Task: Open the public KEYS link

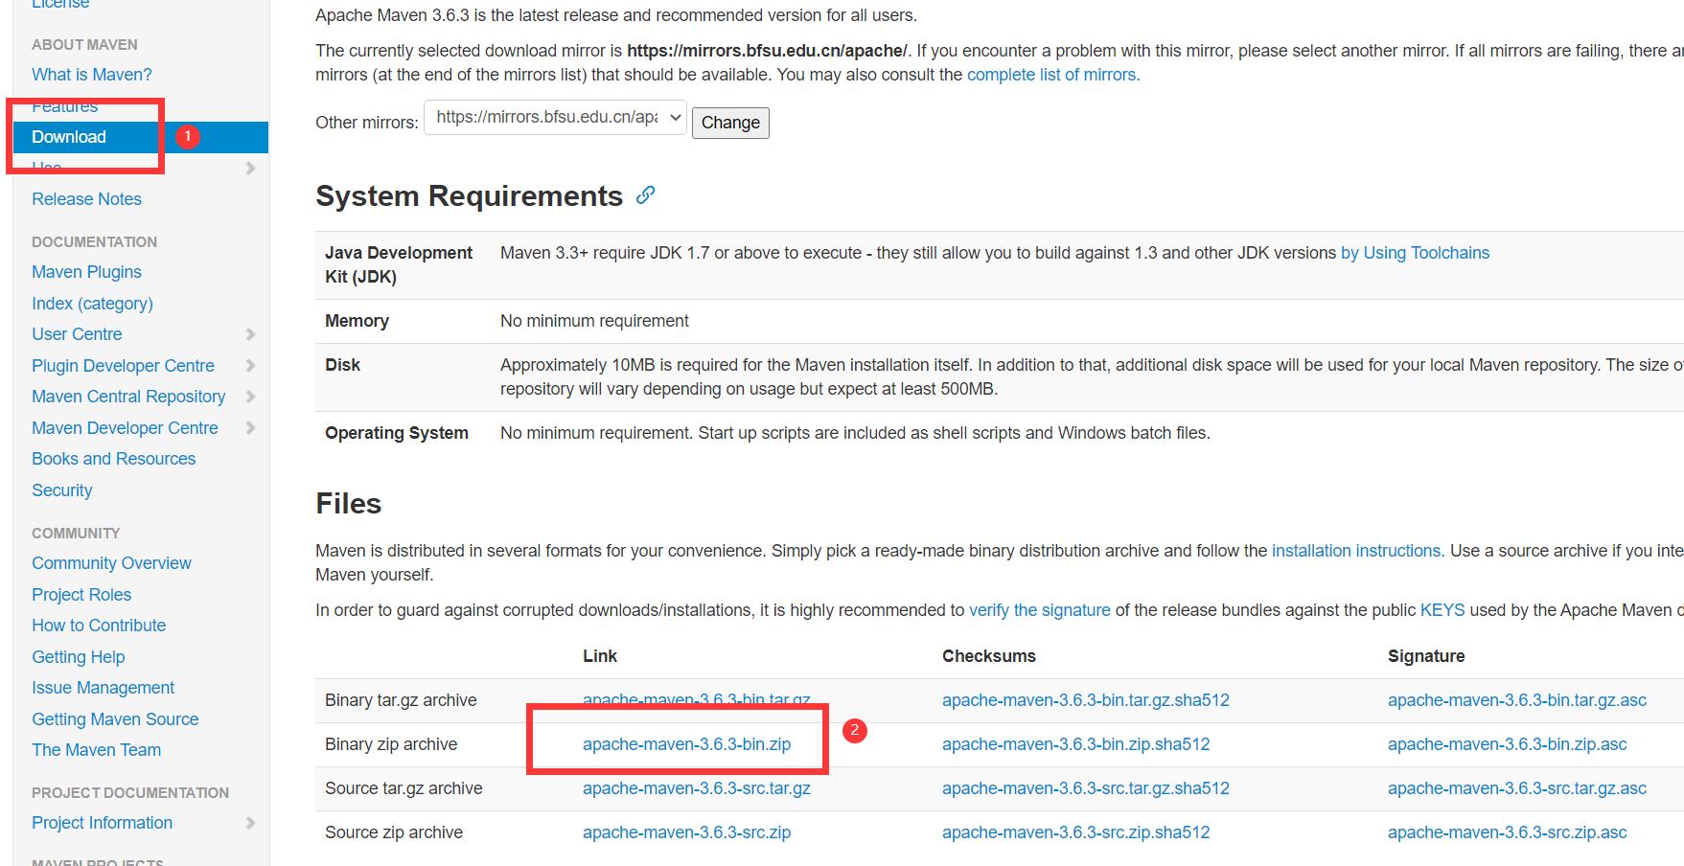Action: tap(1442, 610)
